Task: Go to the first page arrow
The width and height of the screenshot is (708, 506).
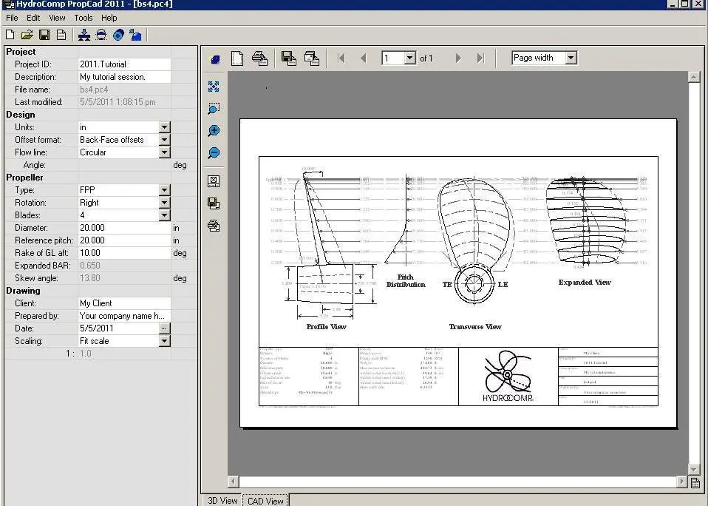Action: (341, 58)
